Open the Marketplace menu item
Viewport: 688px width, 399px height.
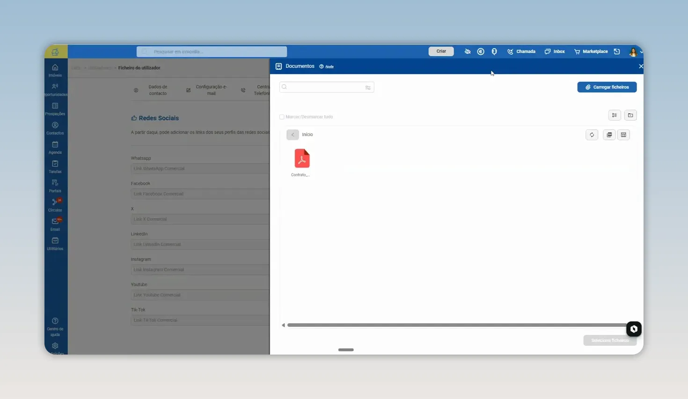tap(591, 51)
